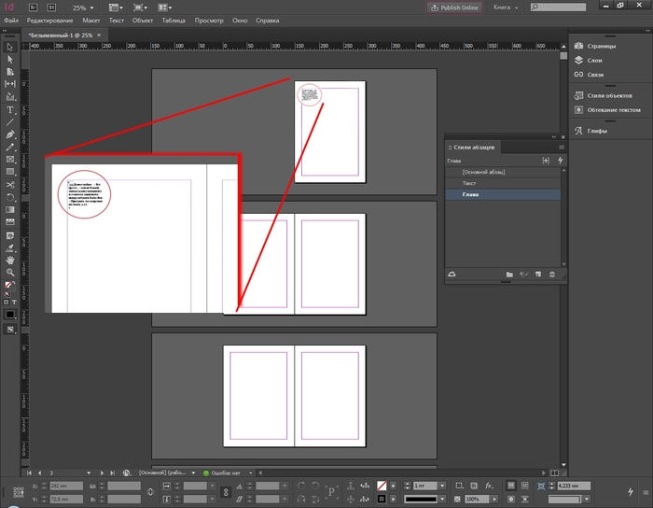
Task: Open the Связи panel
Action: point(594,74)
